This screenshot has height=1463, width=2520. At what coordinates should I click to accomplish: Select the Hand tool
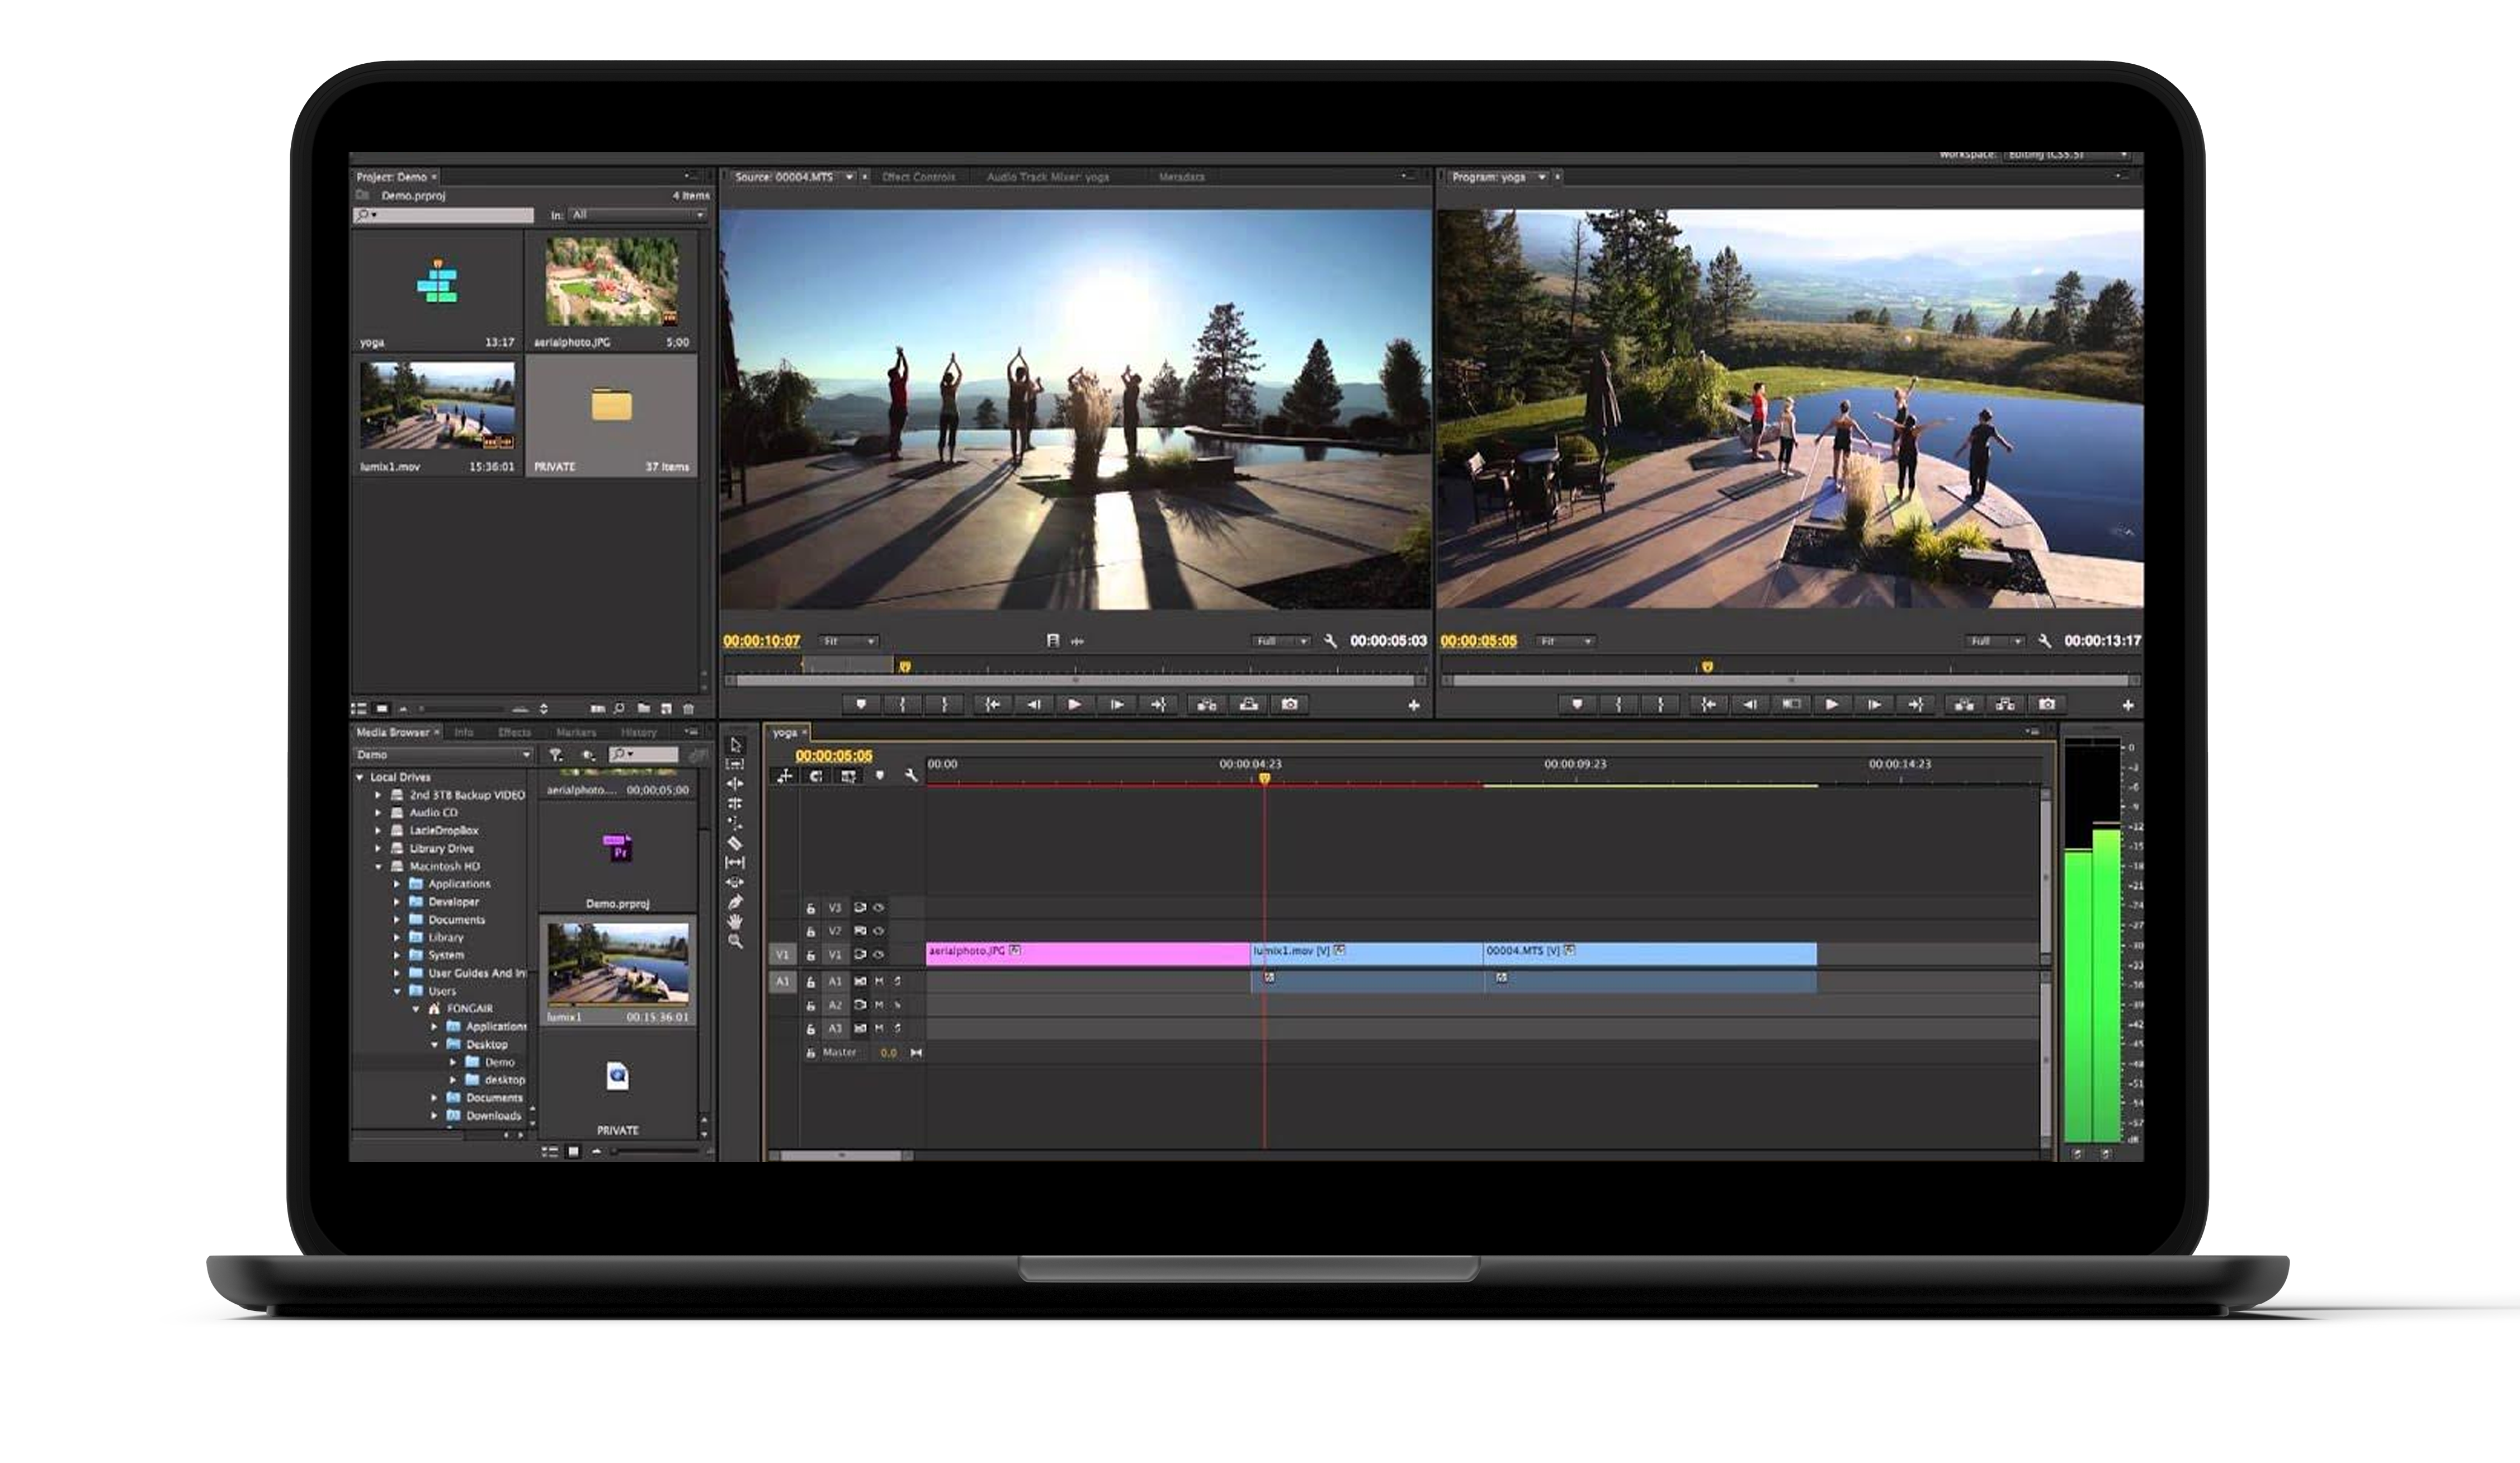(x=735, y=921)
